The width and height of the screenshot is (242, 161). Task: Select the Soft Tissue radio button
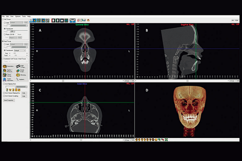[3, 19]
